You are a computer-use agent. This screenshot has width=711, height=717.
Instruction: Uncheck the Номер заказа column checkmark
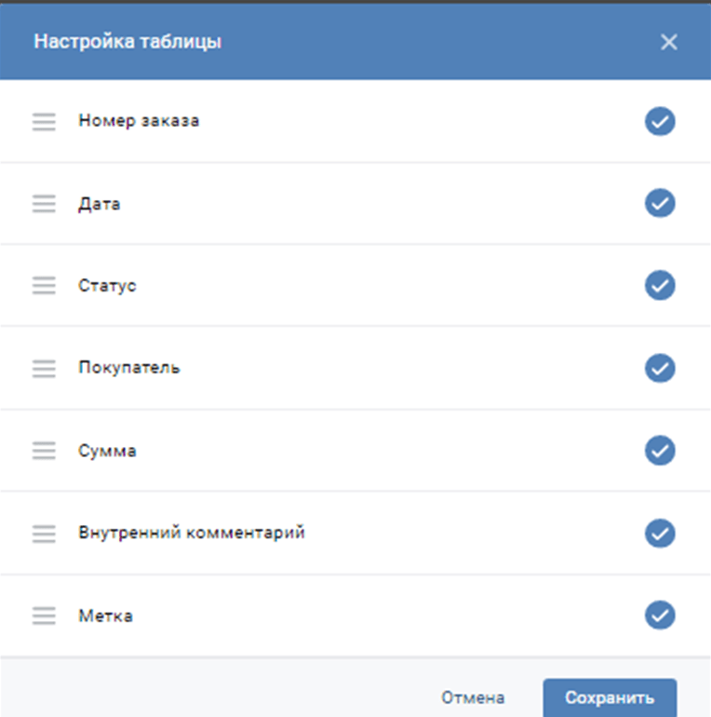pyautogui.click(x=660, y=121)
